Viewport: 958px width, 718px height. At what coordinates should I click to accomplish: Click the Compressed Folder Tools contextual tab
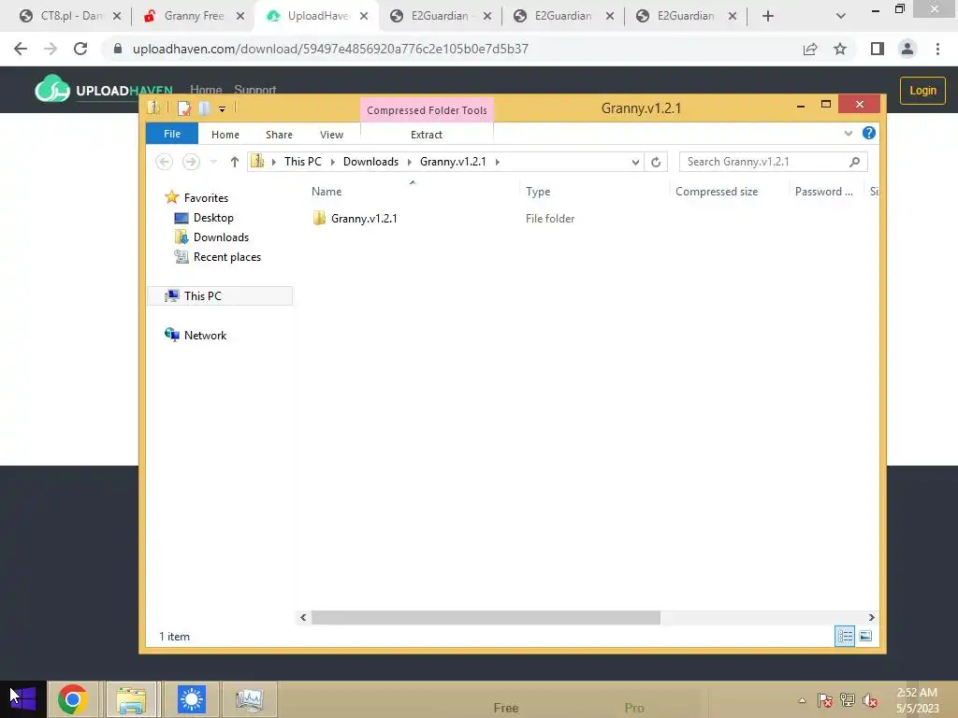(427, 110)
